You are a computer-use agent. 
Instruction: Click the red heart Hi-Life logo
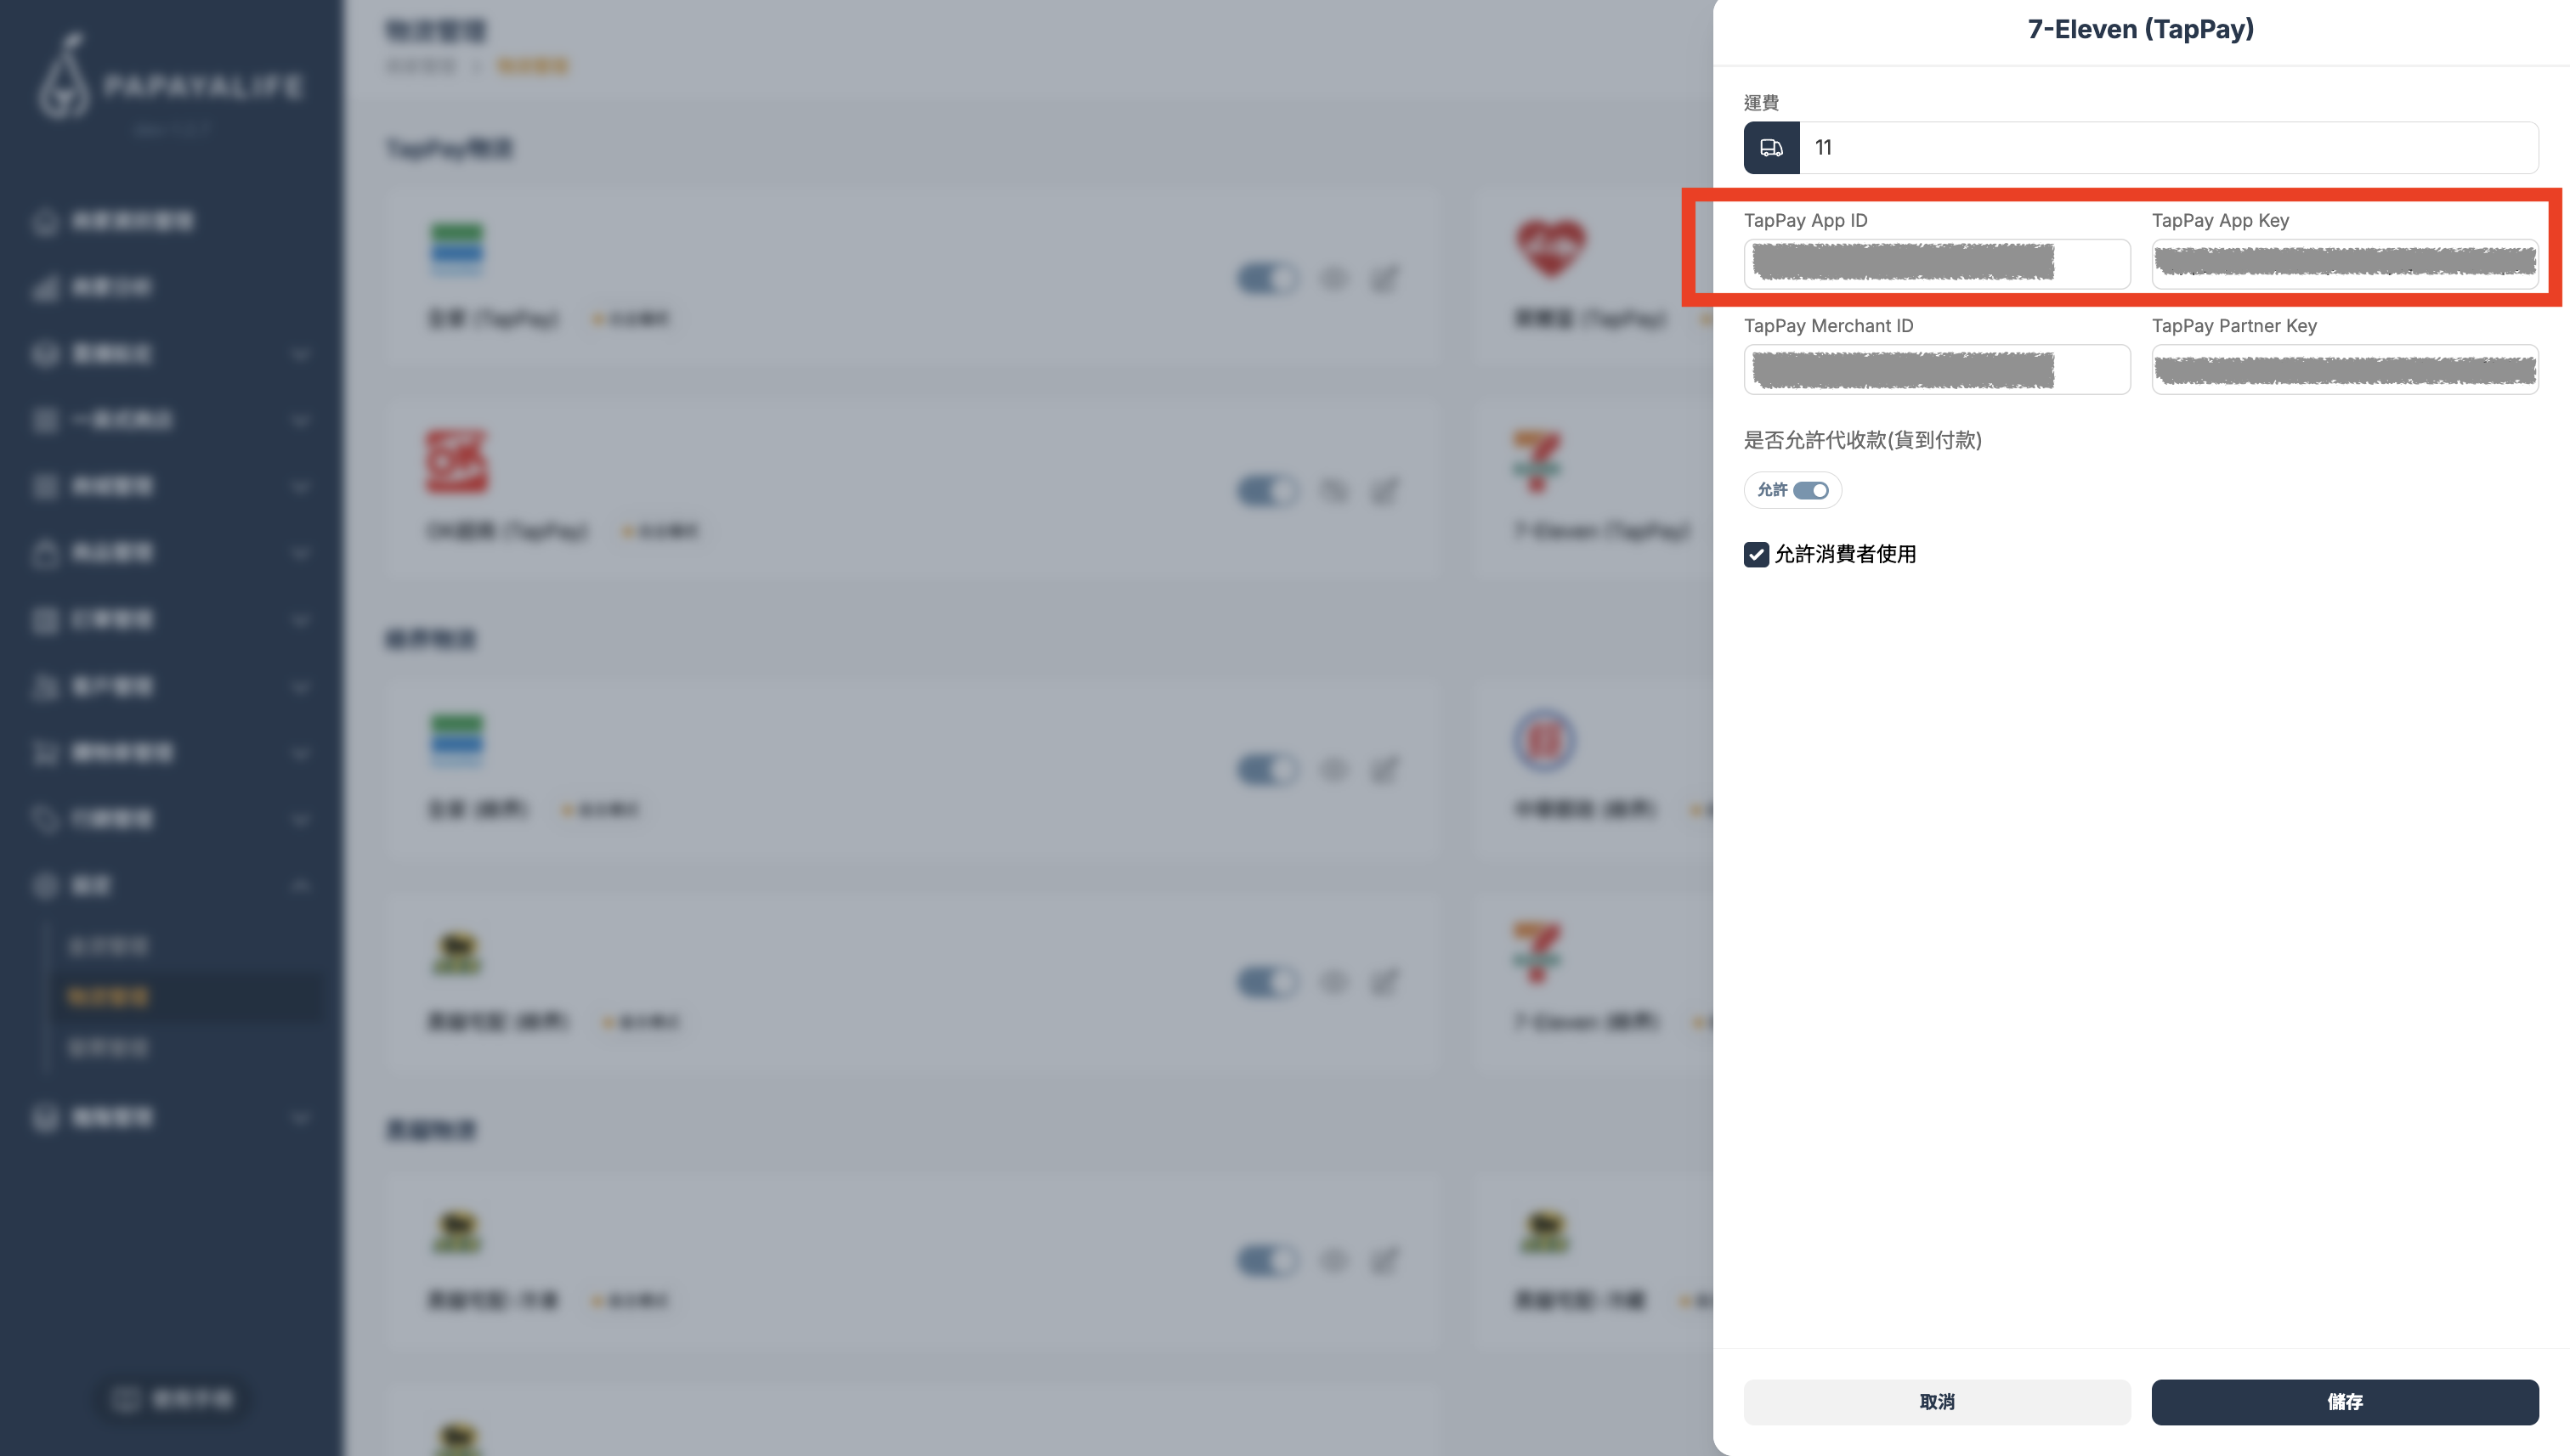point(1549,248)
